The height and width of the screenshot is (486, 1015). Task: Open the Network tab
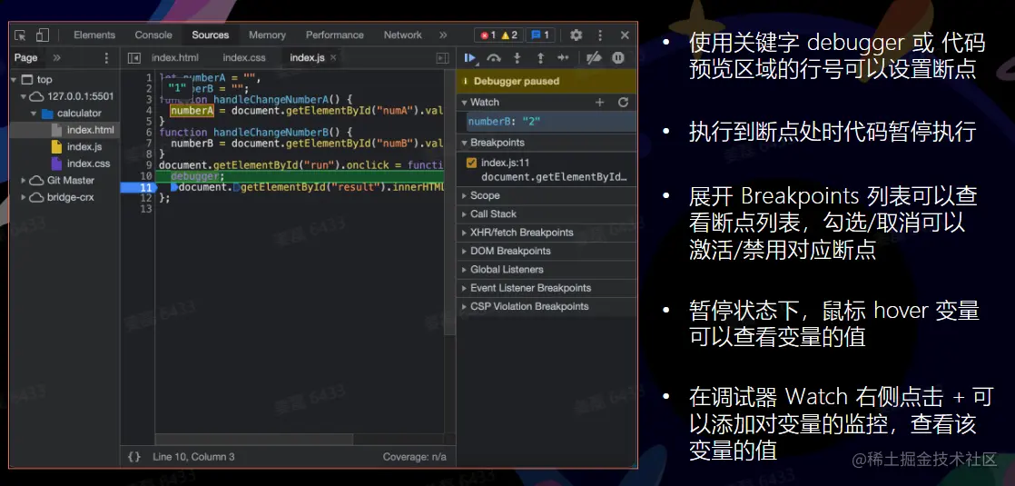(x=402, y=35)
